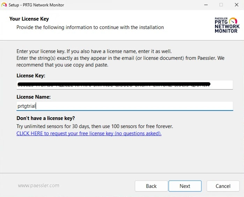Focus the License Key input field
This screenshot has height=197, width=244.
(125, 85)
